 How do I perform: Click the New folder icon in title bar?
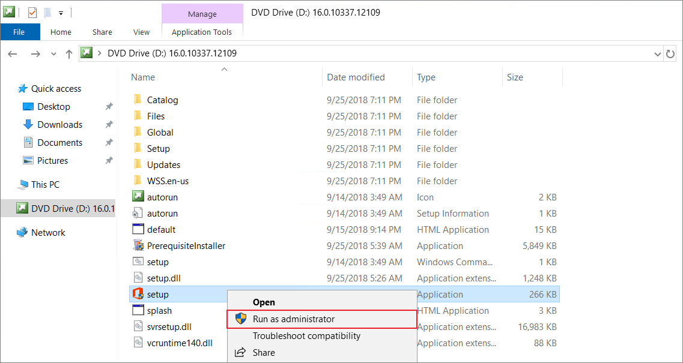(47, 13)
